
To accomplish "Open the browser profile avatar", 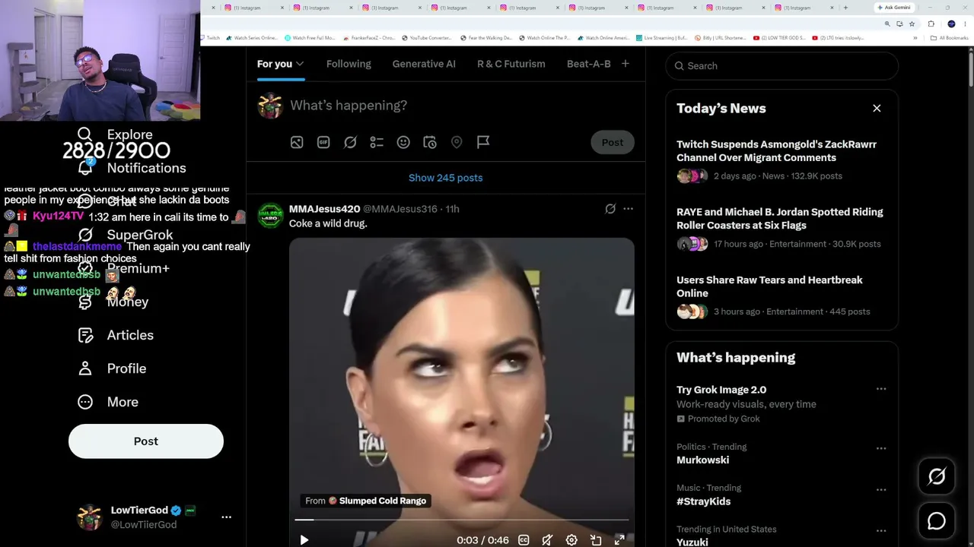I will click(951, 24).
